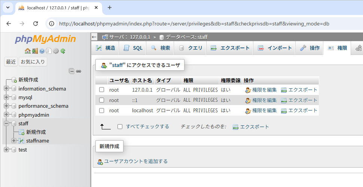Click edit privileges icon for root 127.0.0.1
Screen dimensions: 363x187
click(x=248, y=90)
